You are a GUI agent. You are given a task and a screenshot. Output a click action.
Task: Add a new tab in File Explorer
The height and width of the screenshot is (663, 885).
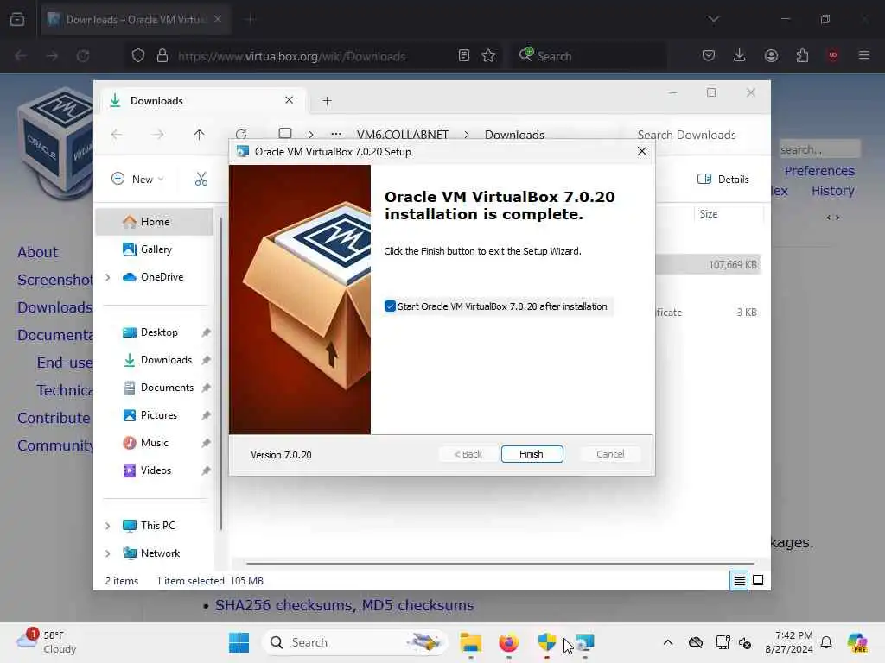[327, 101]
